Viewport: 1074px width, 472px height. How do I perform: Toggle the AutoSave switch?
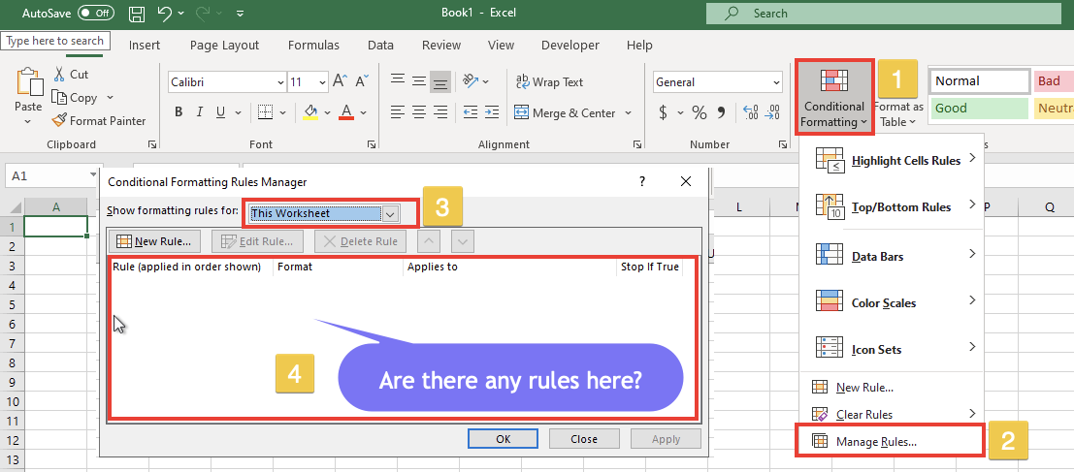pyautogui.click(x=95, y=14)
